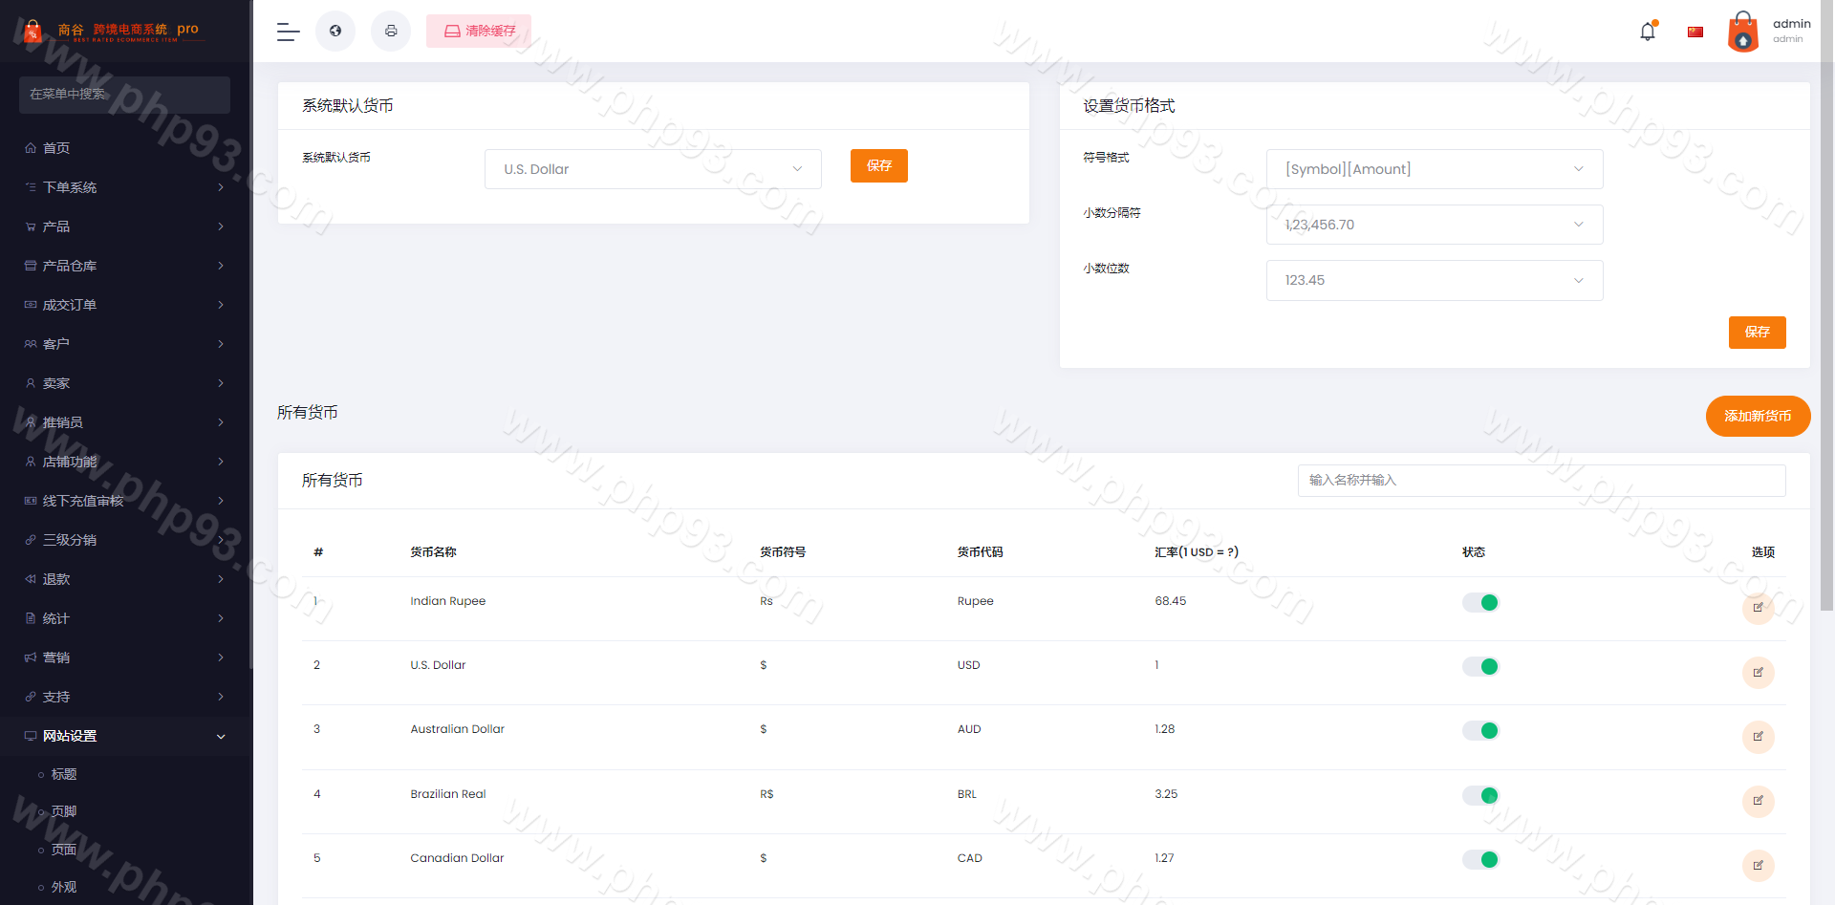Click the 清除缓存 button

(479, 32)
